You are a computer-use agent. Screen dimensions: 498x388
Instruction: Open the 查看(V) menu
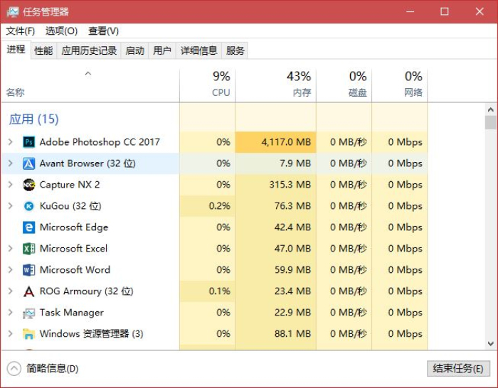(x=104, y=31)
